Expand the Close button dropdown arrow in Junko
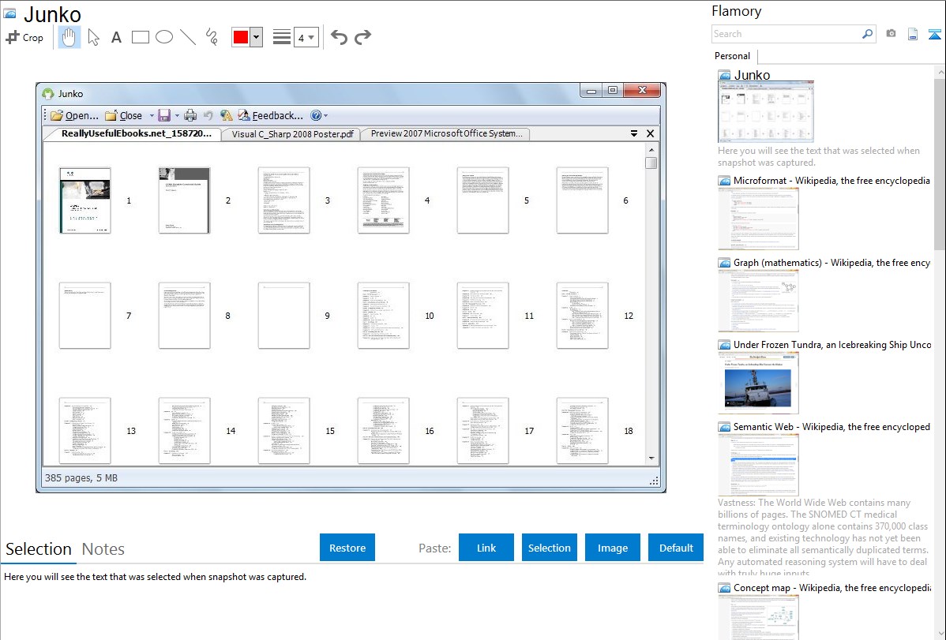Image resolution: width=946 pixels, height=640 pixels. pos(152,116)
